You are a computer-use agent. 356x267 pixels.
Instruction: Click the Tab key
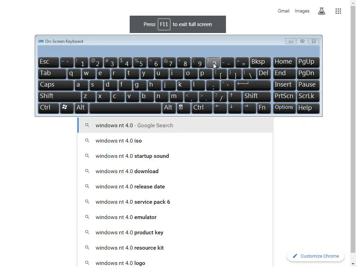(52, 74)
